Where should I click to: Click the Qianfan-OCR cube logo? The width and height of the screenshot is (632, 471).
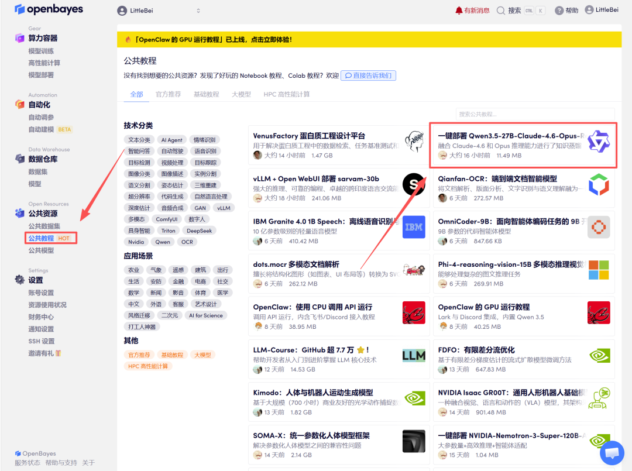pos(599,184)
